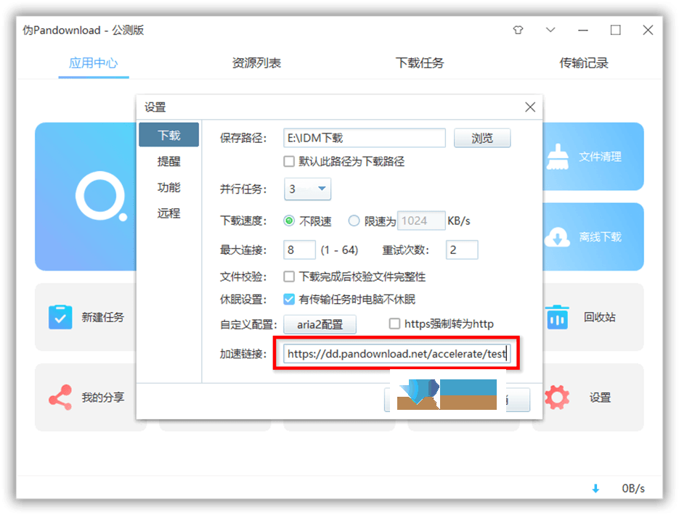Switch to the 资源列表 tab

point(257,63)
